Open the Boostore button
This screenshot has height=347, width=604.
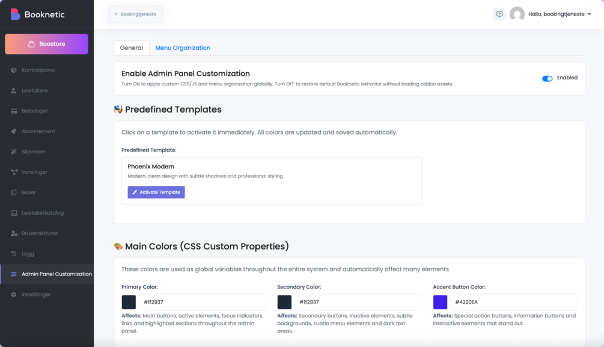[x=46, y=44]
